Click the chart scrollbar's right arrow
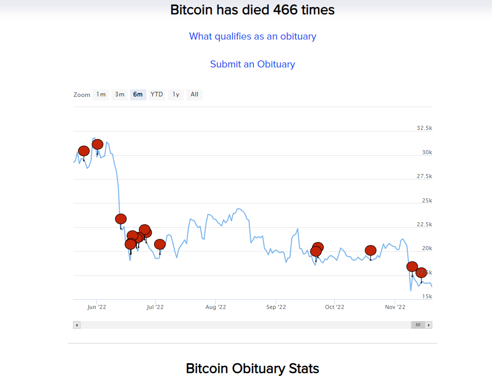 click(429, 325)
